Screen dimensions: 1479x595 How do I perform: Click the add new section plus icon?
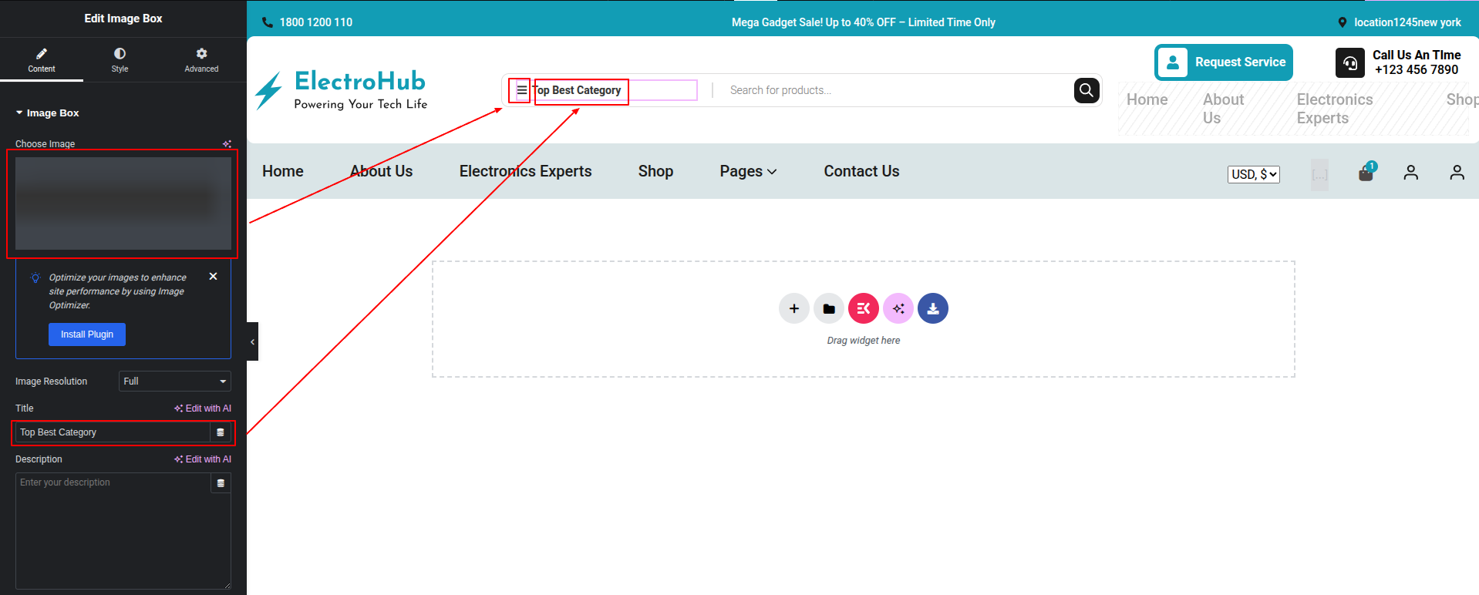[x=793, y=308]
